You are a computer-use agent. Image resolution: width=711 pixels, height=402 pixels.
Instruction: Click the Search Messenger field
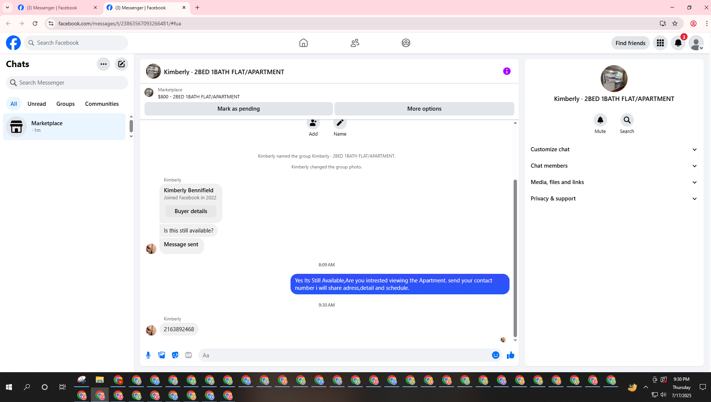click(x=67, y=83)
